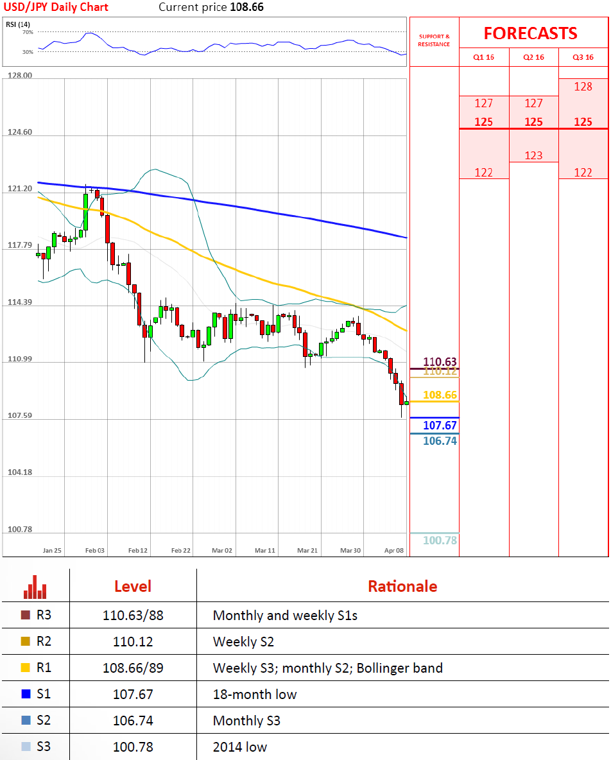Click the bold 125 in Q2 16
Image resolution: width=611 pixels, height=760 pixels.
click(x=533, y=122)
